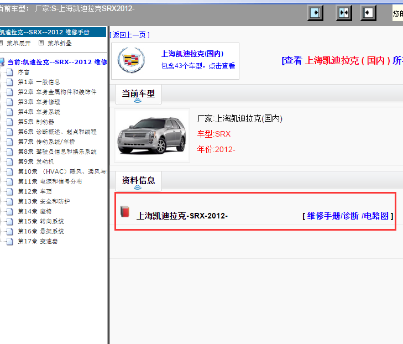Click the Cadillac brand logo
The width and height of the screenshot is (403, 344).
coord(131,60)
